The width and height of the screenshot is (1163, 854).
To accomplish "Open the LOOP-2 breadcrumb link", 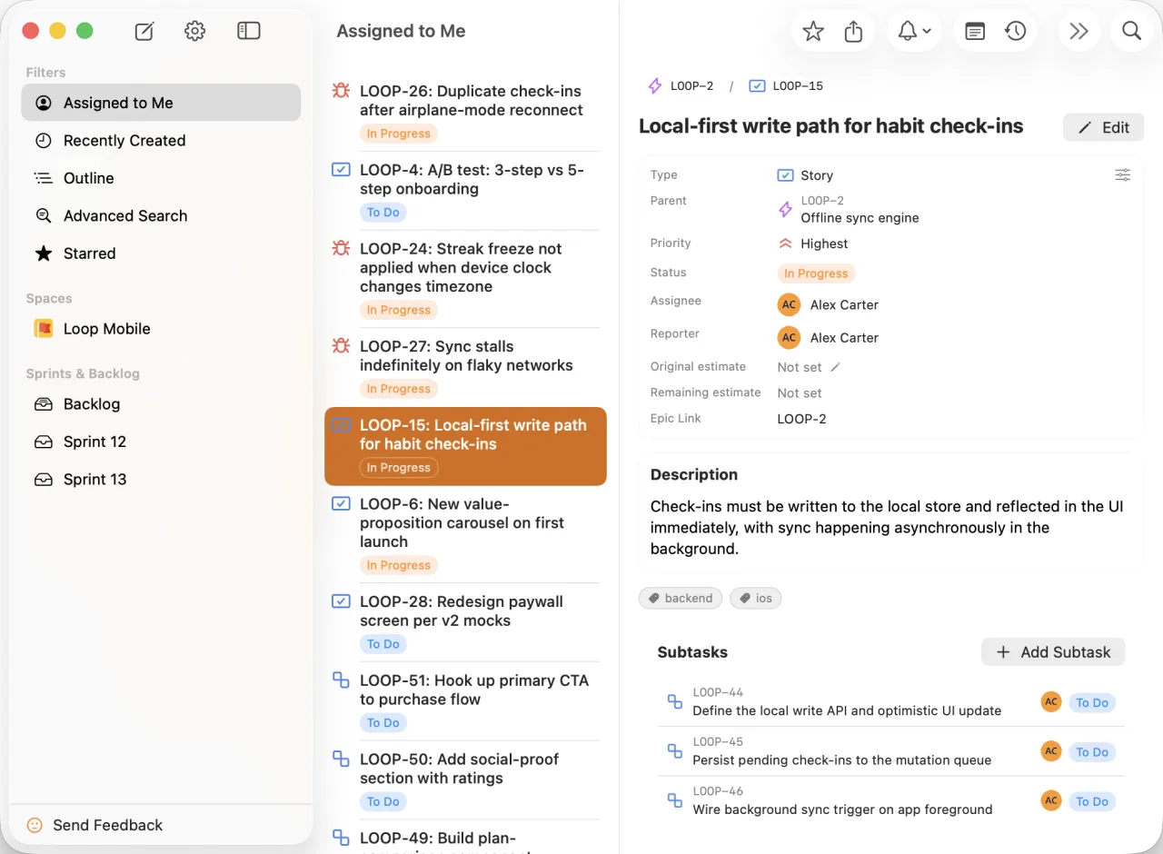I will pos(681,86).
